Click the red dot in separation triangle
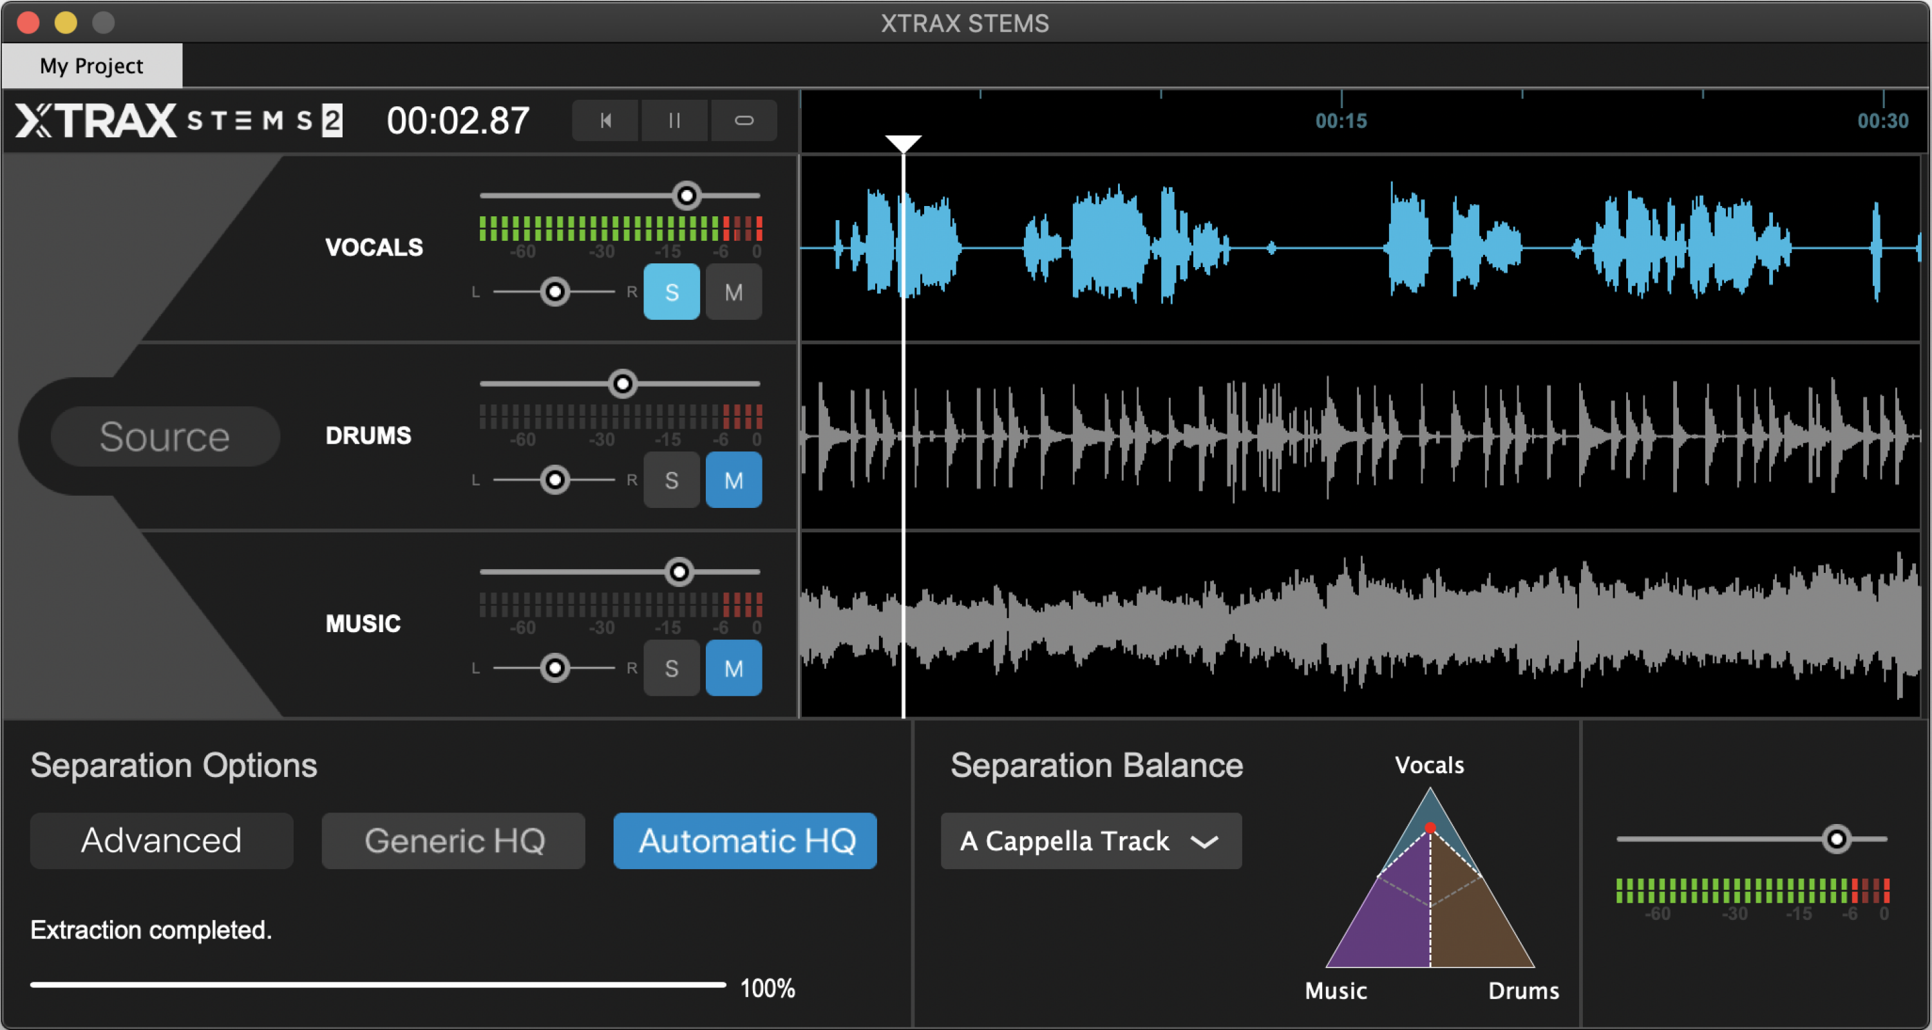The width and height of the screenshot is (1932, 1030). tap(1430, 829)
